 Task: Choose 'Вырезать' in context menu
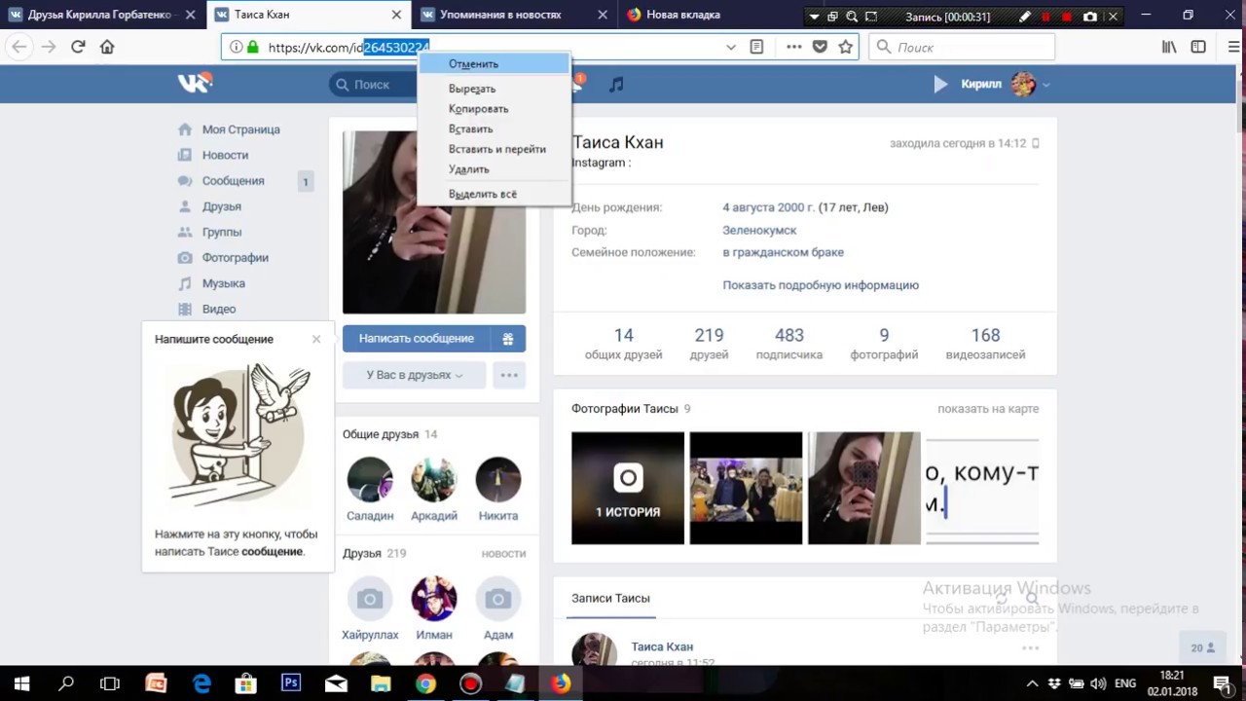pos(495,89)
